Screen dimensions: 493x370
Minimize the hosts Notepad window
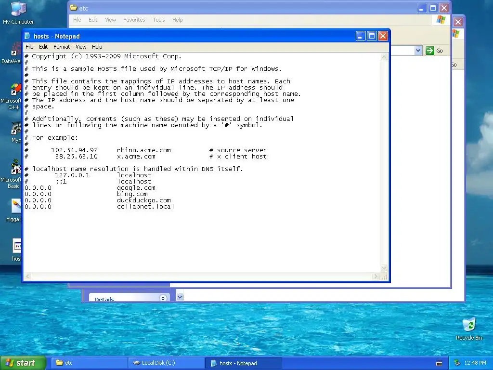(361, 36)
